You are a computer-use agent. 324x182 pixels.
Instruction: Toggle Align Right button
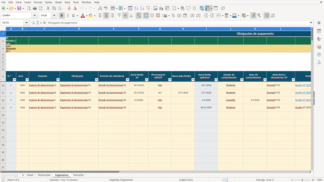point(112,16)
